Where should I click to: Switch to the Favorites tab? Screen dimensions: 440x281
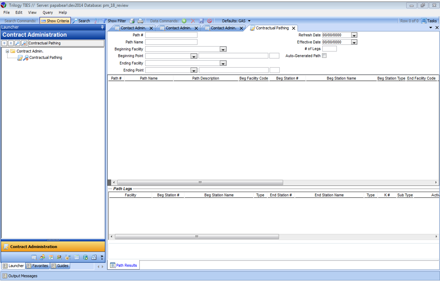37,266
